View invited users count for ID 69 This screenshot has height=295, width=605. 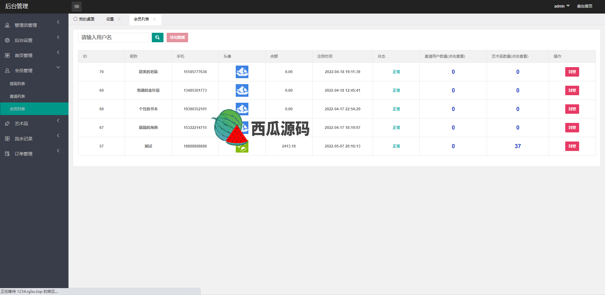tap(453, 90)
